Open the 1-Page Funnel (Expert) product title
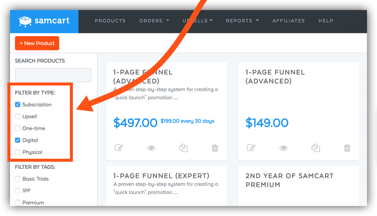Screen dimensions: 377x216 click(161, 176)
